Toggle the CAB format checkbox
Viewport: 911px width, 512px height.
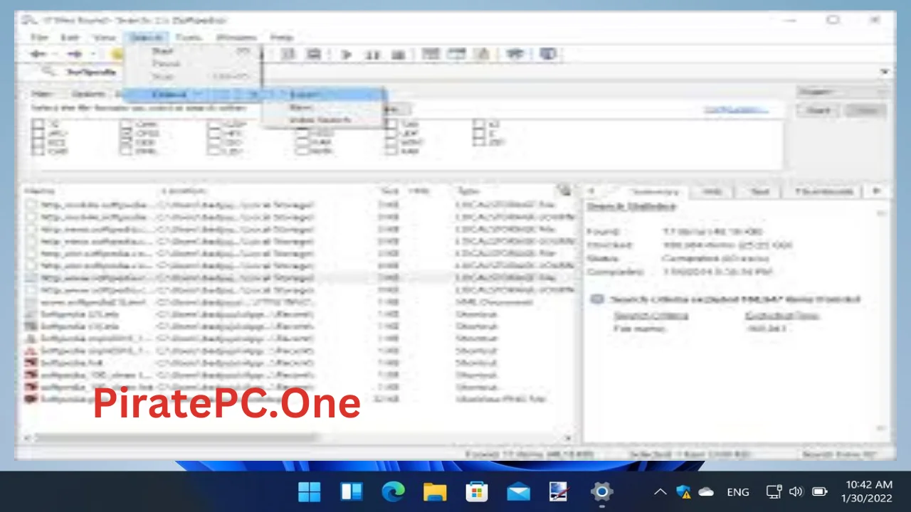tap(38, 151)
